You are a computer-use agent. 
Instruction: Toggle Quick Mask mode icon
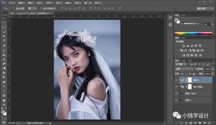[x=4, y=118]
